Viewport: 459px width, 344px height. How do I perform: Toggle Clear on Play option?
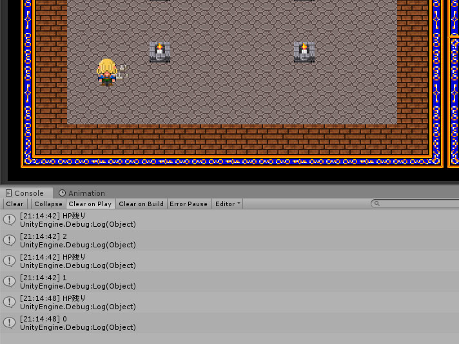90,204
